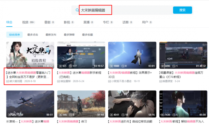Open the airplane video thumbnail lasting 00:51
Image resolution: width=209 pixels, height=124 pixels.
pos(30,104)
